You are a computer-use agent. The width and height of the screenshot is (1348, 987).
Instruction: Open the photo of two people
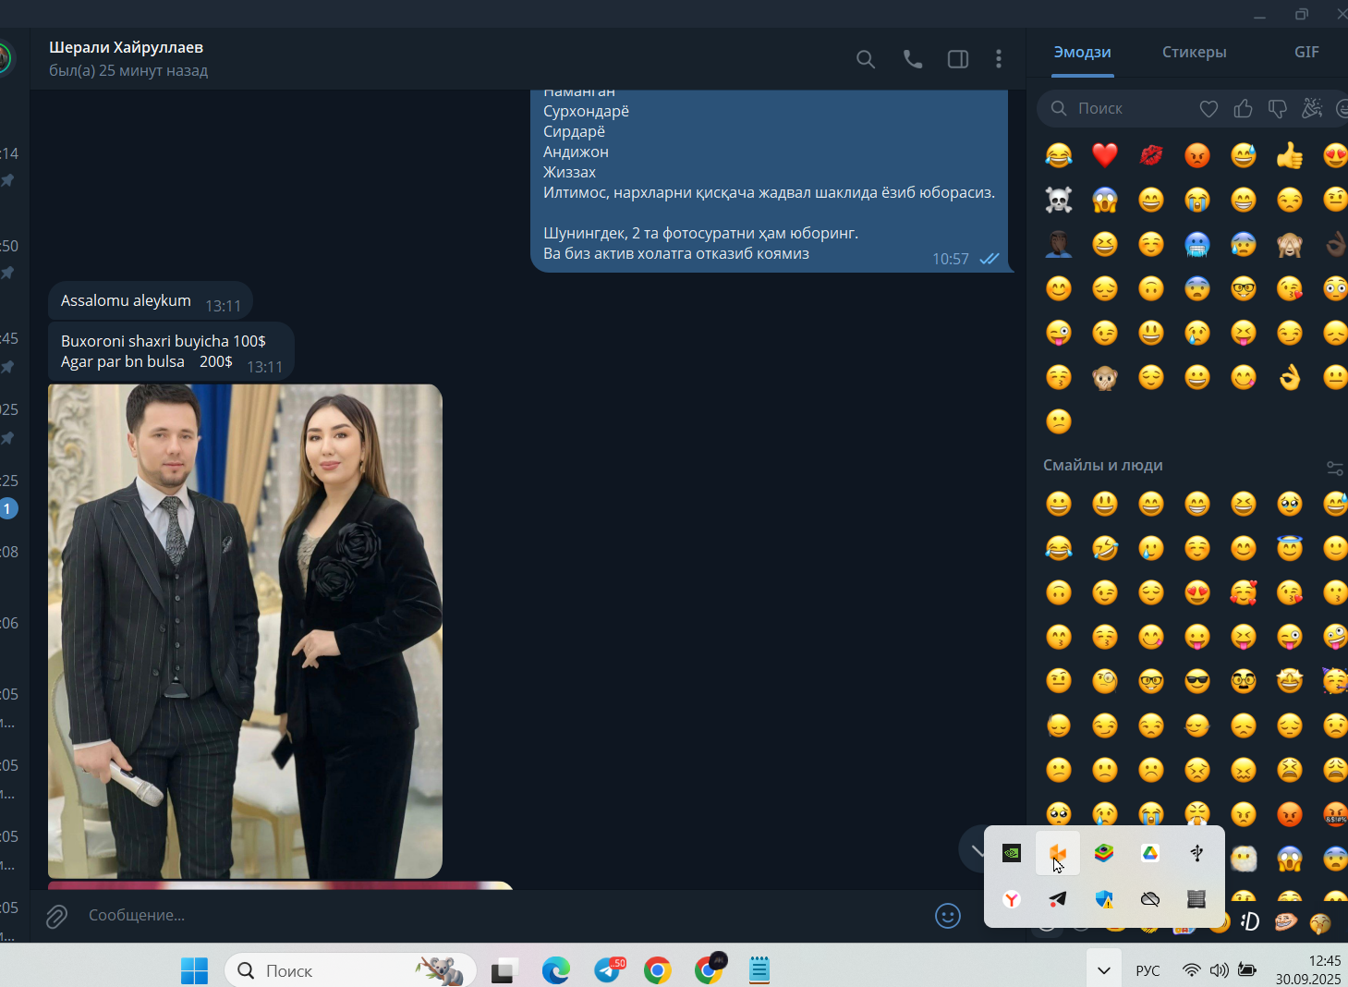(x=245, y=631)
